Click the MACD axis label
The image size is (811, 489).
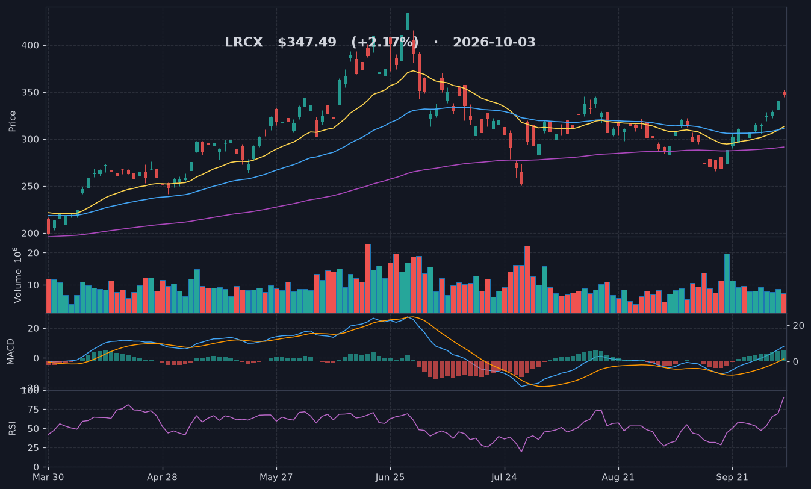pyautogui.click(x=11, y=352)
